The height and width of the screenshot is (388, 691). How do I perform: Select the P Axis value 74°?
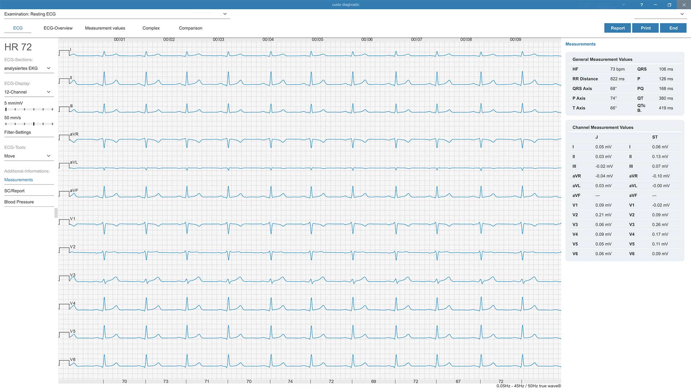[x=613, y=98]
